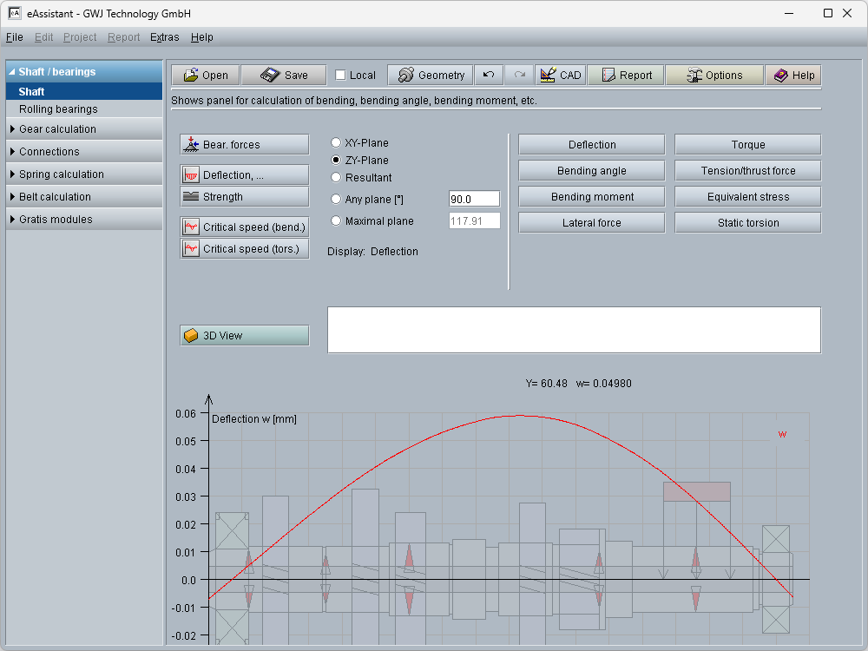The image size is (868, 651).
Task: Expand the Belt calculation section
Action: pos(56,197)
